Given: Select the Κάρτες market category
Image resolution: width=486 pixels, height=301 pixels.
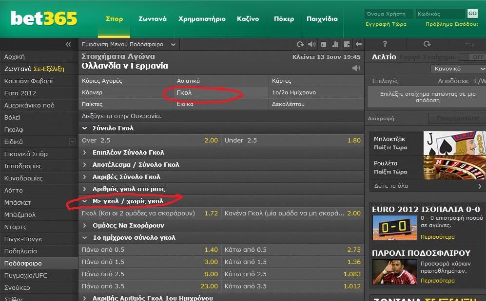Looking at the screenshot, I should 316,81.
